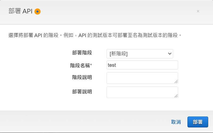Click the 階段名稱 field label
213x133 pixels.
pos(80,66)
